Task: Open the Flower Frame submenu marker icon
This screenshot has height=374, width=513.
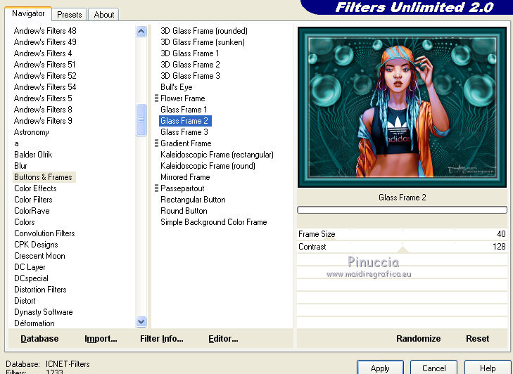Action: 156,98
